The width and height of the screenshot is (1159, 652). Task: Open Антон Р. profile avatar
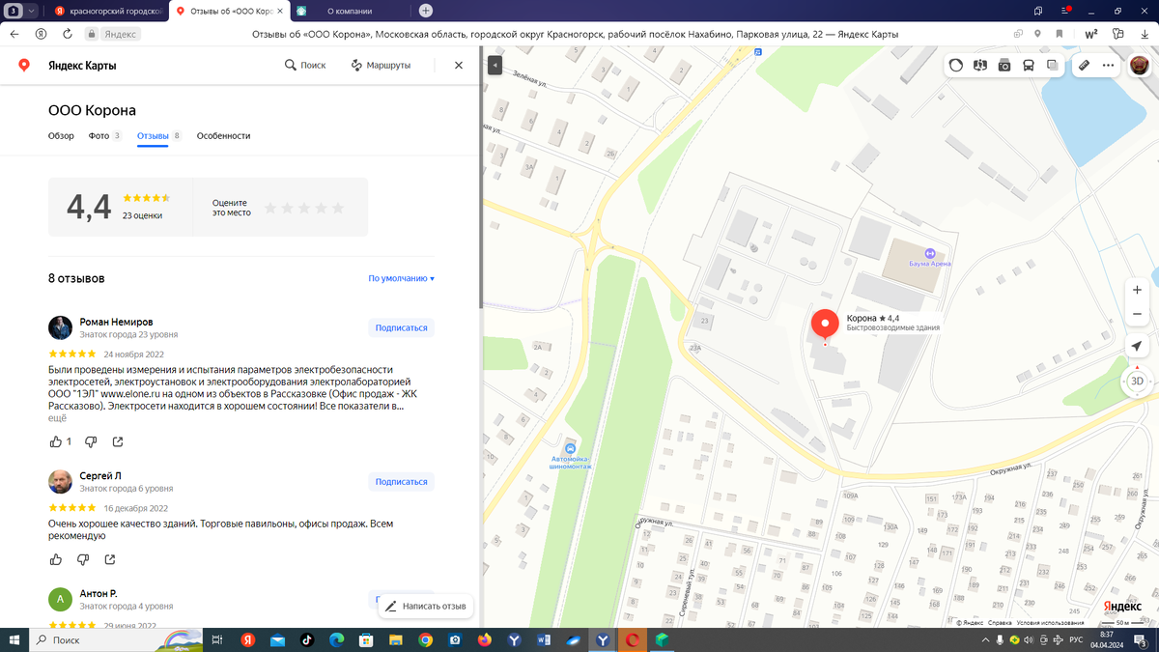(60, 599)
